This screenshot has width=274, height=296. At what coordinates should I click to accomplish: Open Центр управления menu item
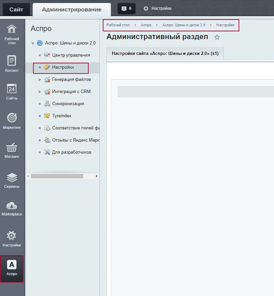pos(71,55)
